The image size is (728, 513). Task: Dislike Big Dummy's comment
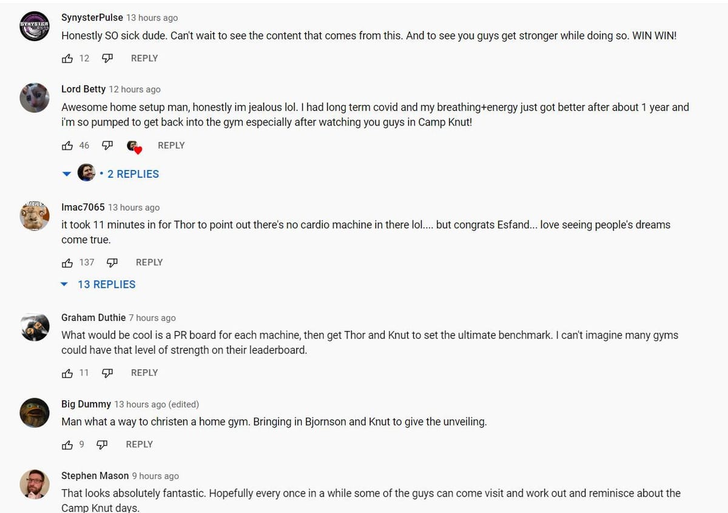(103, 445)
